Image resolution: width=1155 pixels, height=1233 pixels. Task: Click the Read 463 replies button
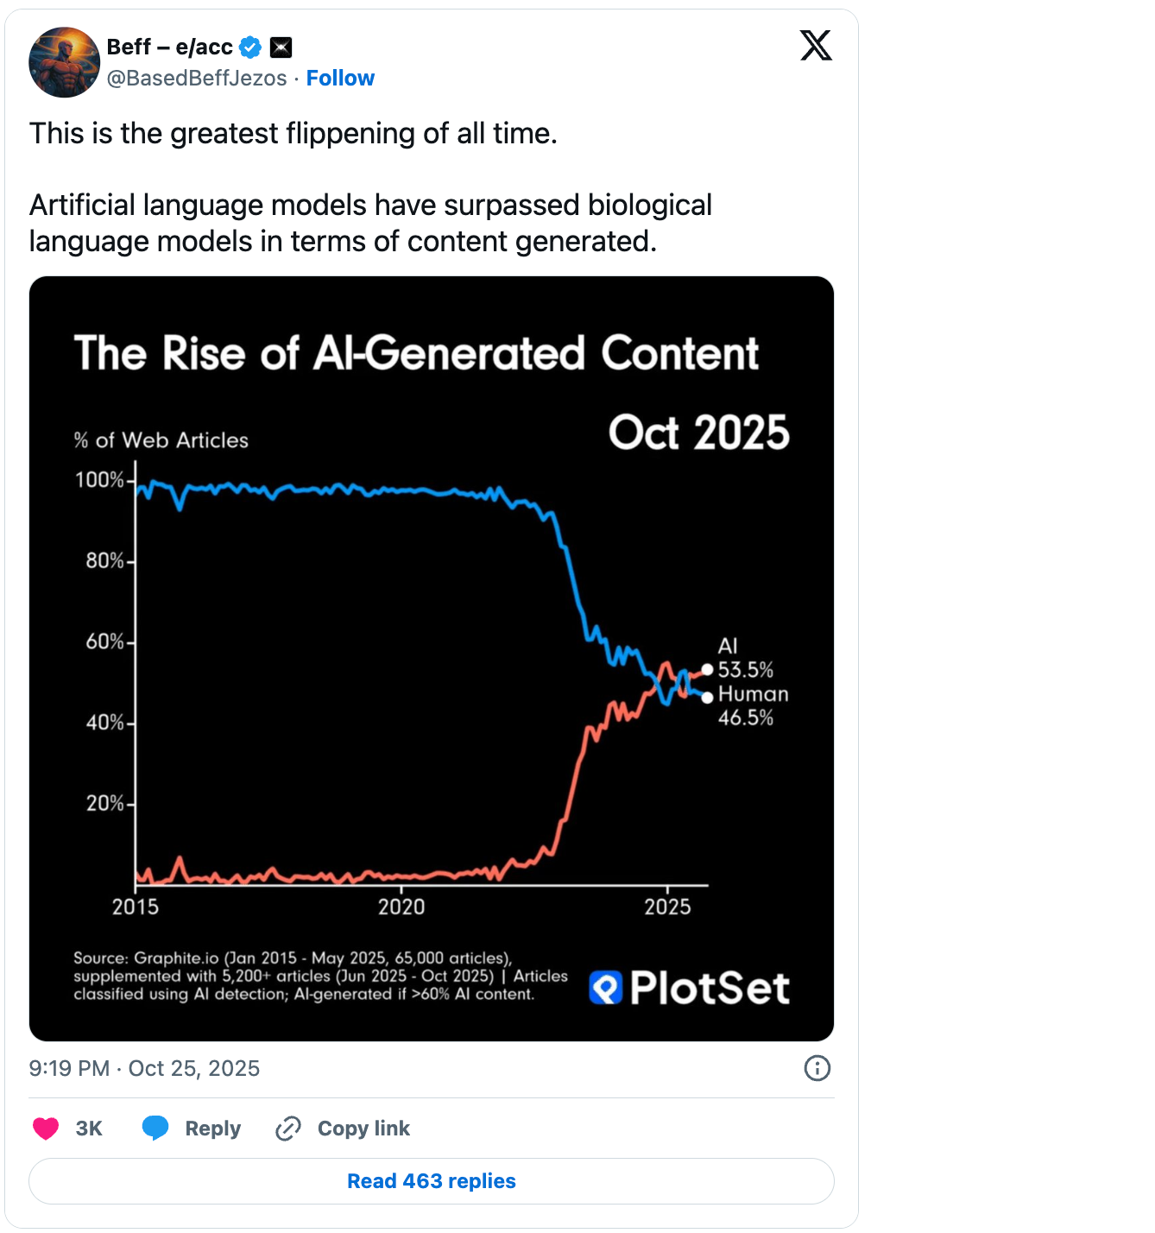432,1181
